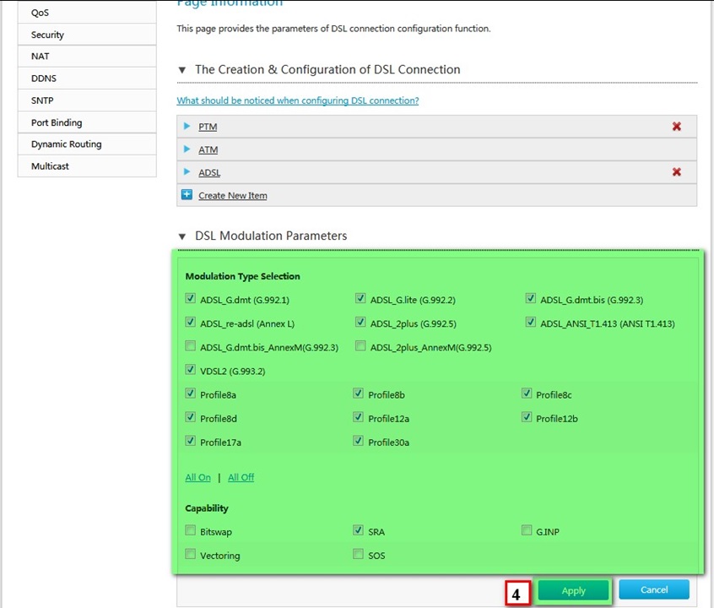Uncheck the VDSL2 (G.993.2) checkbox
The width and height of the screenshot is (714, 608).
(191, 369)
